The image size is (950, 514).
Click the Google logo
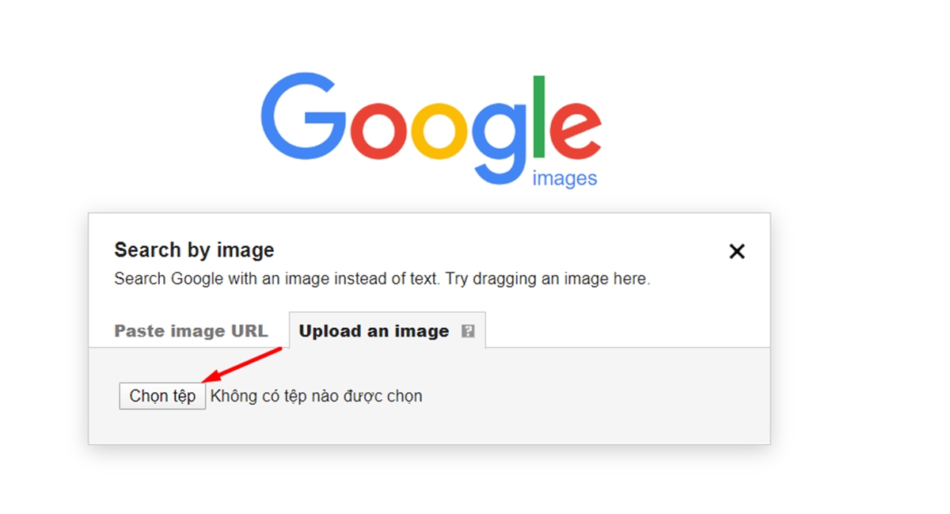click(x=431, y=130)
